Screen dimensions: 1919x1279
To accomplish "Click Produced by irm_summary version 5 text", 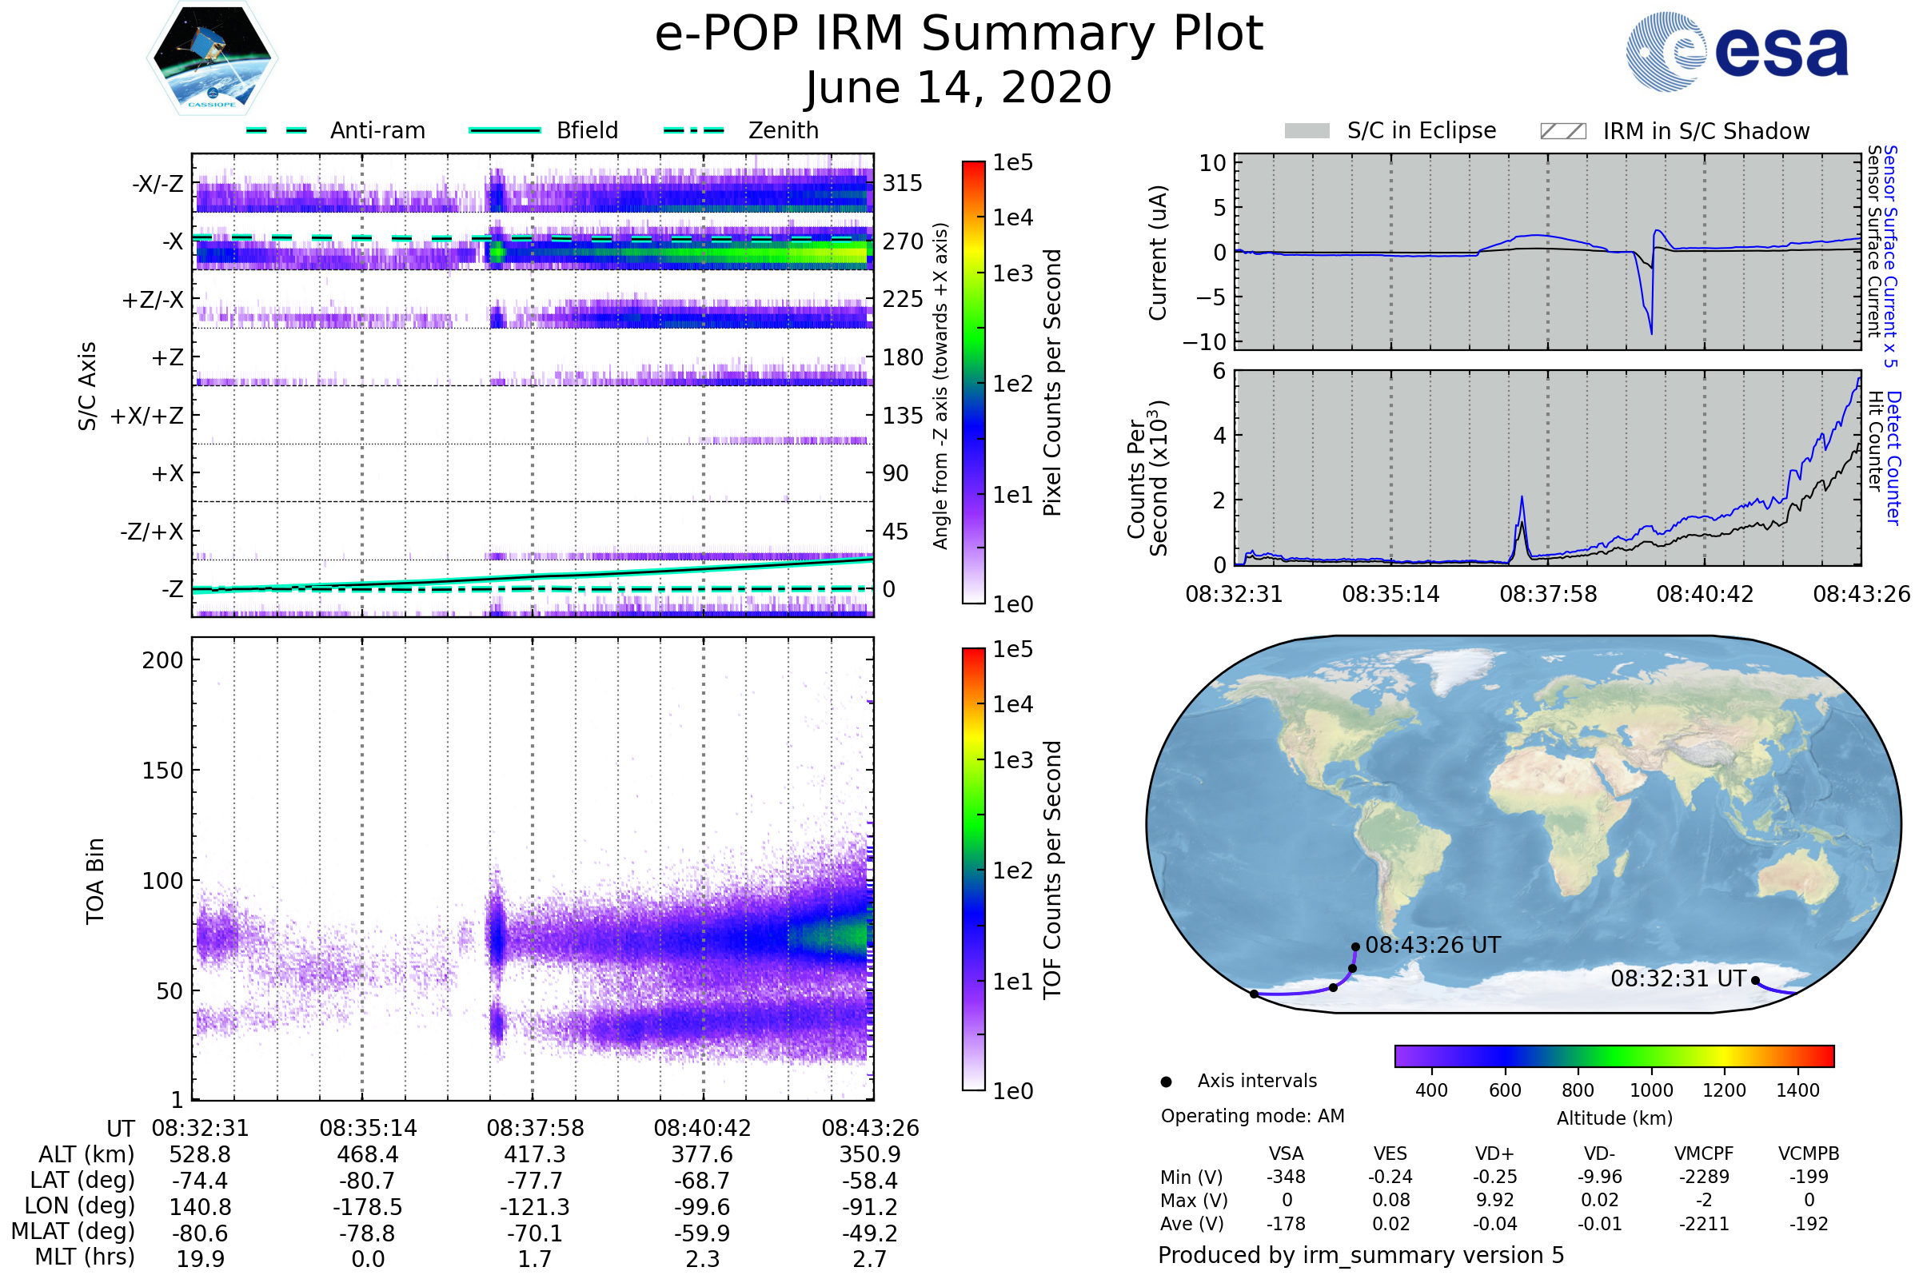I will click(x=1360, y=1255).
